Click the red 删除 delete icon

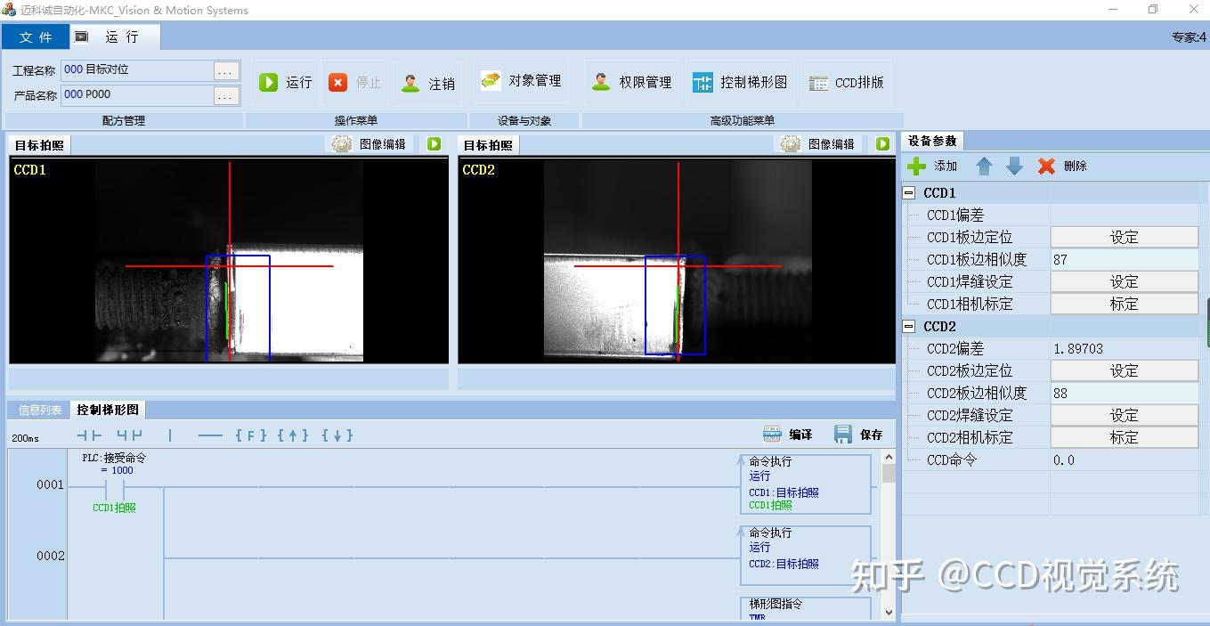click(1046, 166)
